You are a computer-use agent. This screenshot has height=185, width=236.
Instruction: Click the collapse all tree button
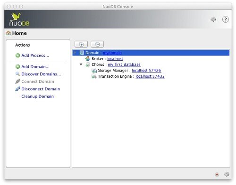tap(97, 44)
